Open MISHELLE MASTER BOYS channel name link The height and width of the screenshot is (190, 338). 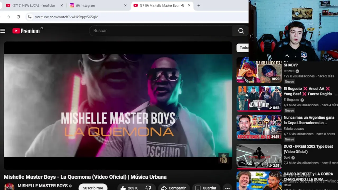(x=43, y=186)
